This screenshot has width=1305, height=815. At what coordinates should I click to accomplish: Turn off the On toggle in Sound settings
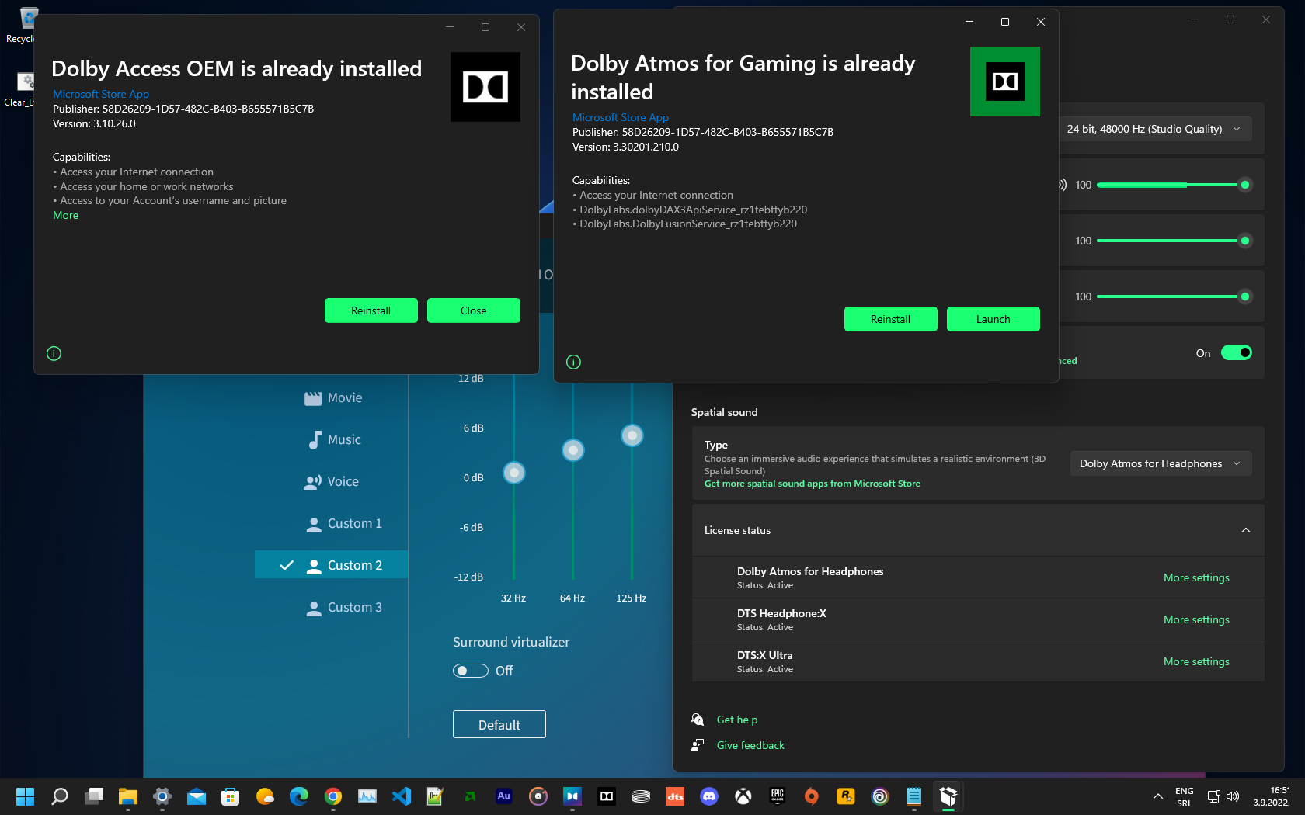coord(1237,353)
